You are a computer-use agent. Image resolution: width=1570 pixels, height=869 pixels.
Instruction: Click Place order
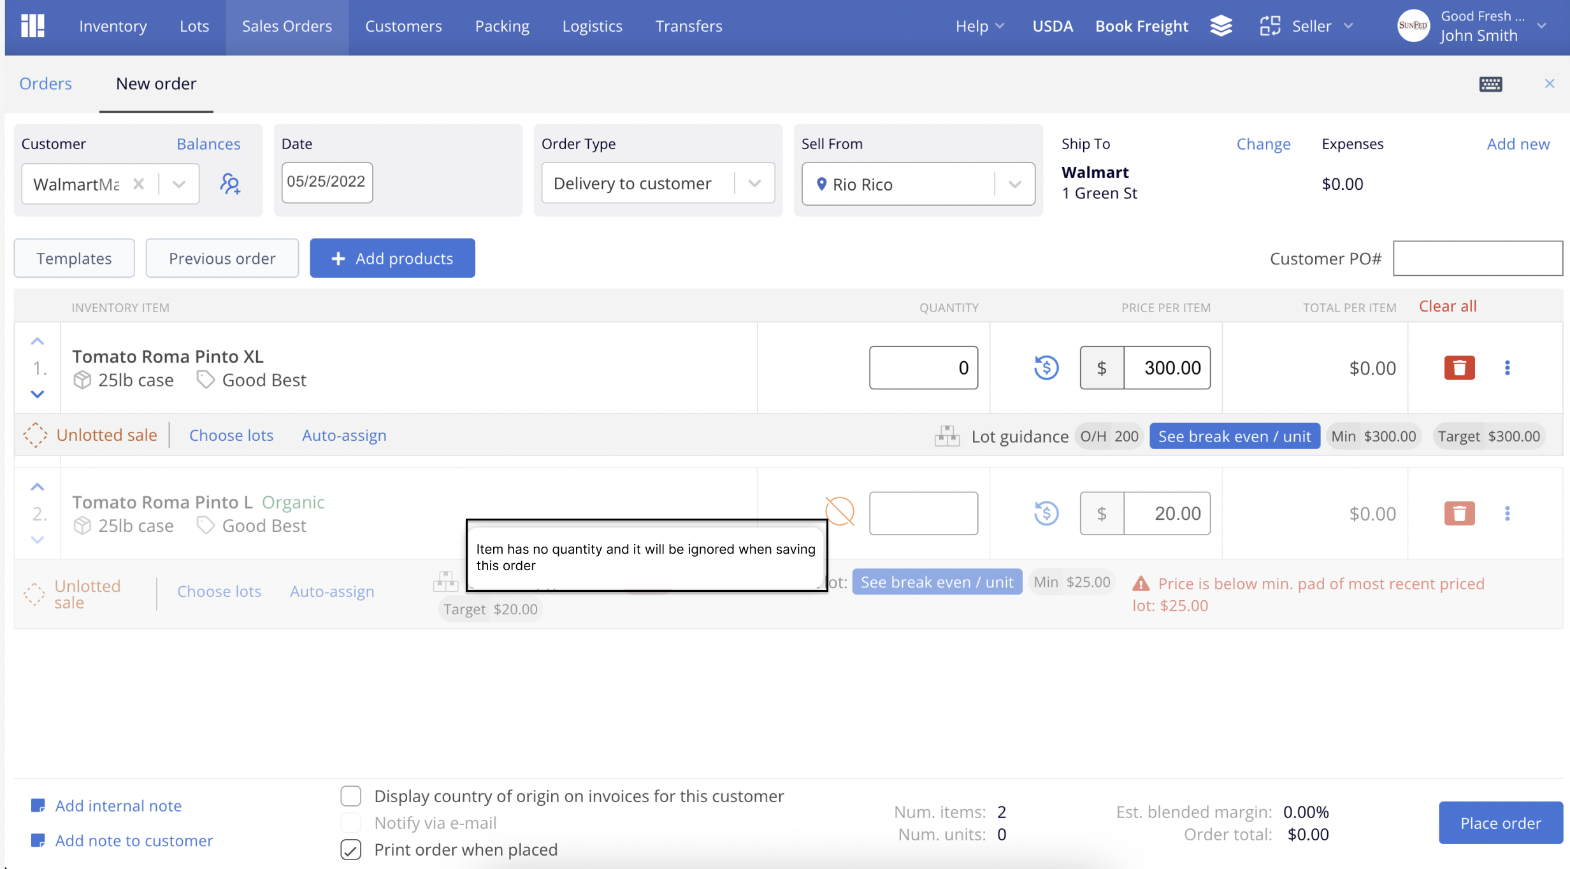1501,823
